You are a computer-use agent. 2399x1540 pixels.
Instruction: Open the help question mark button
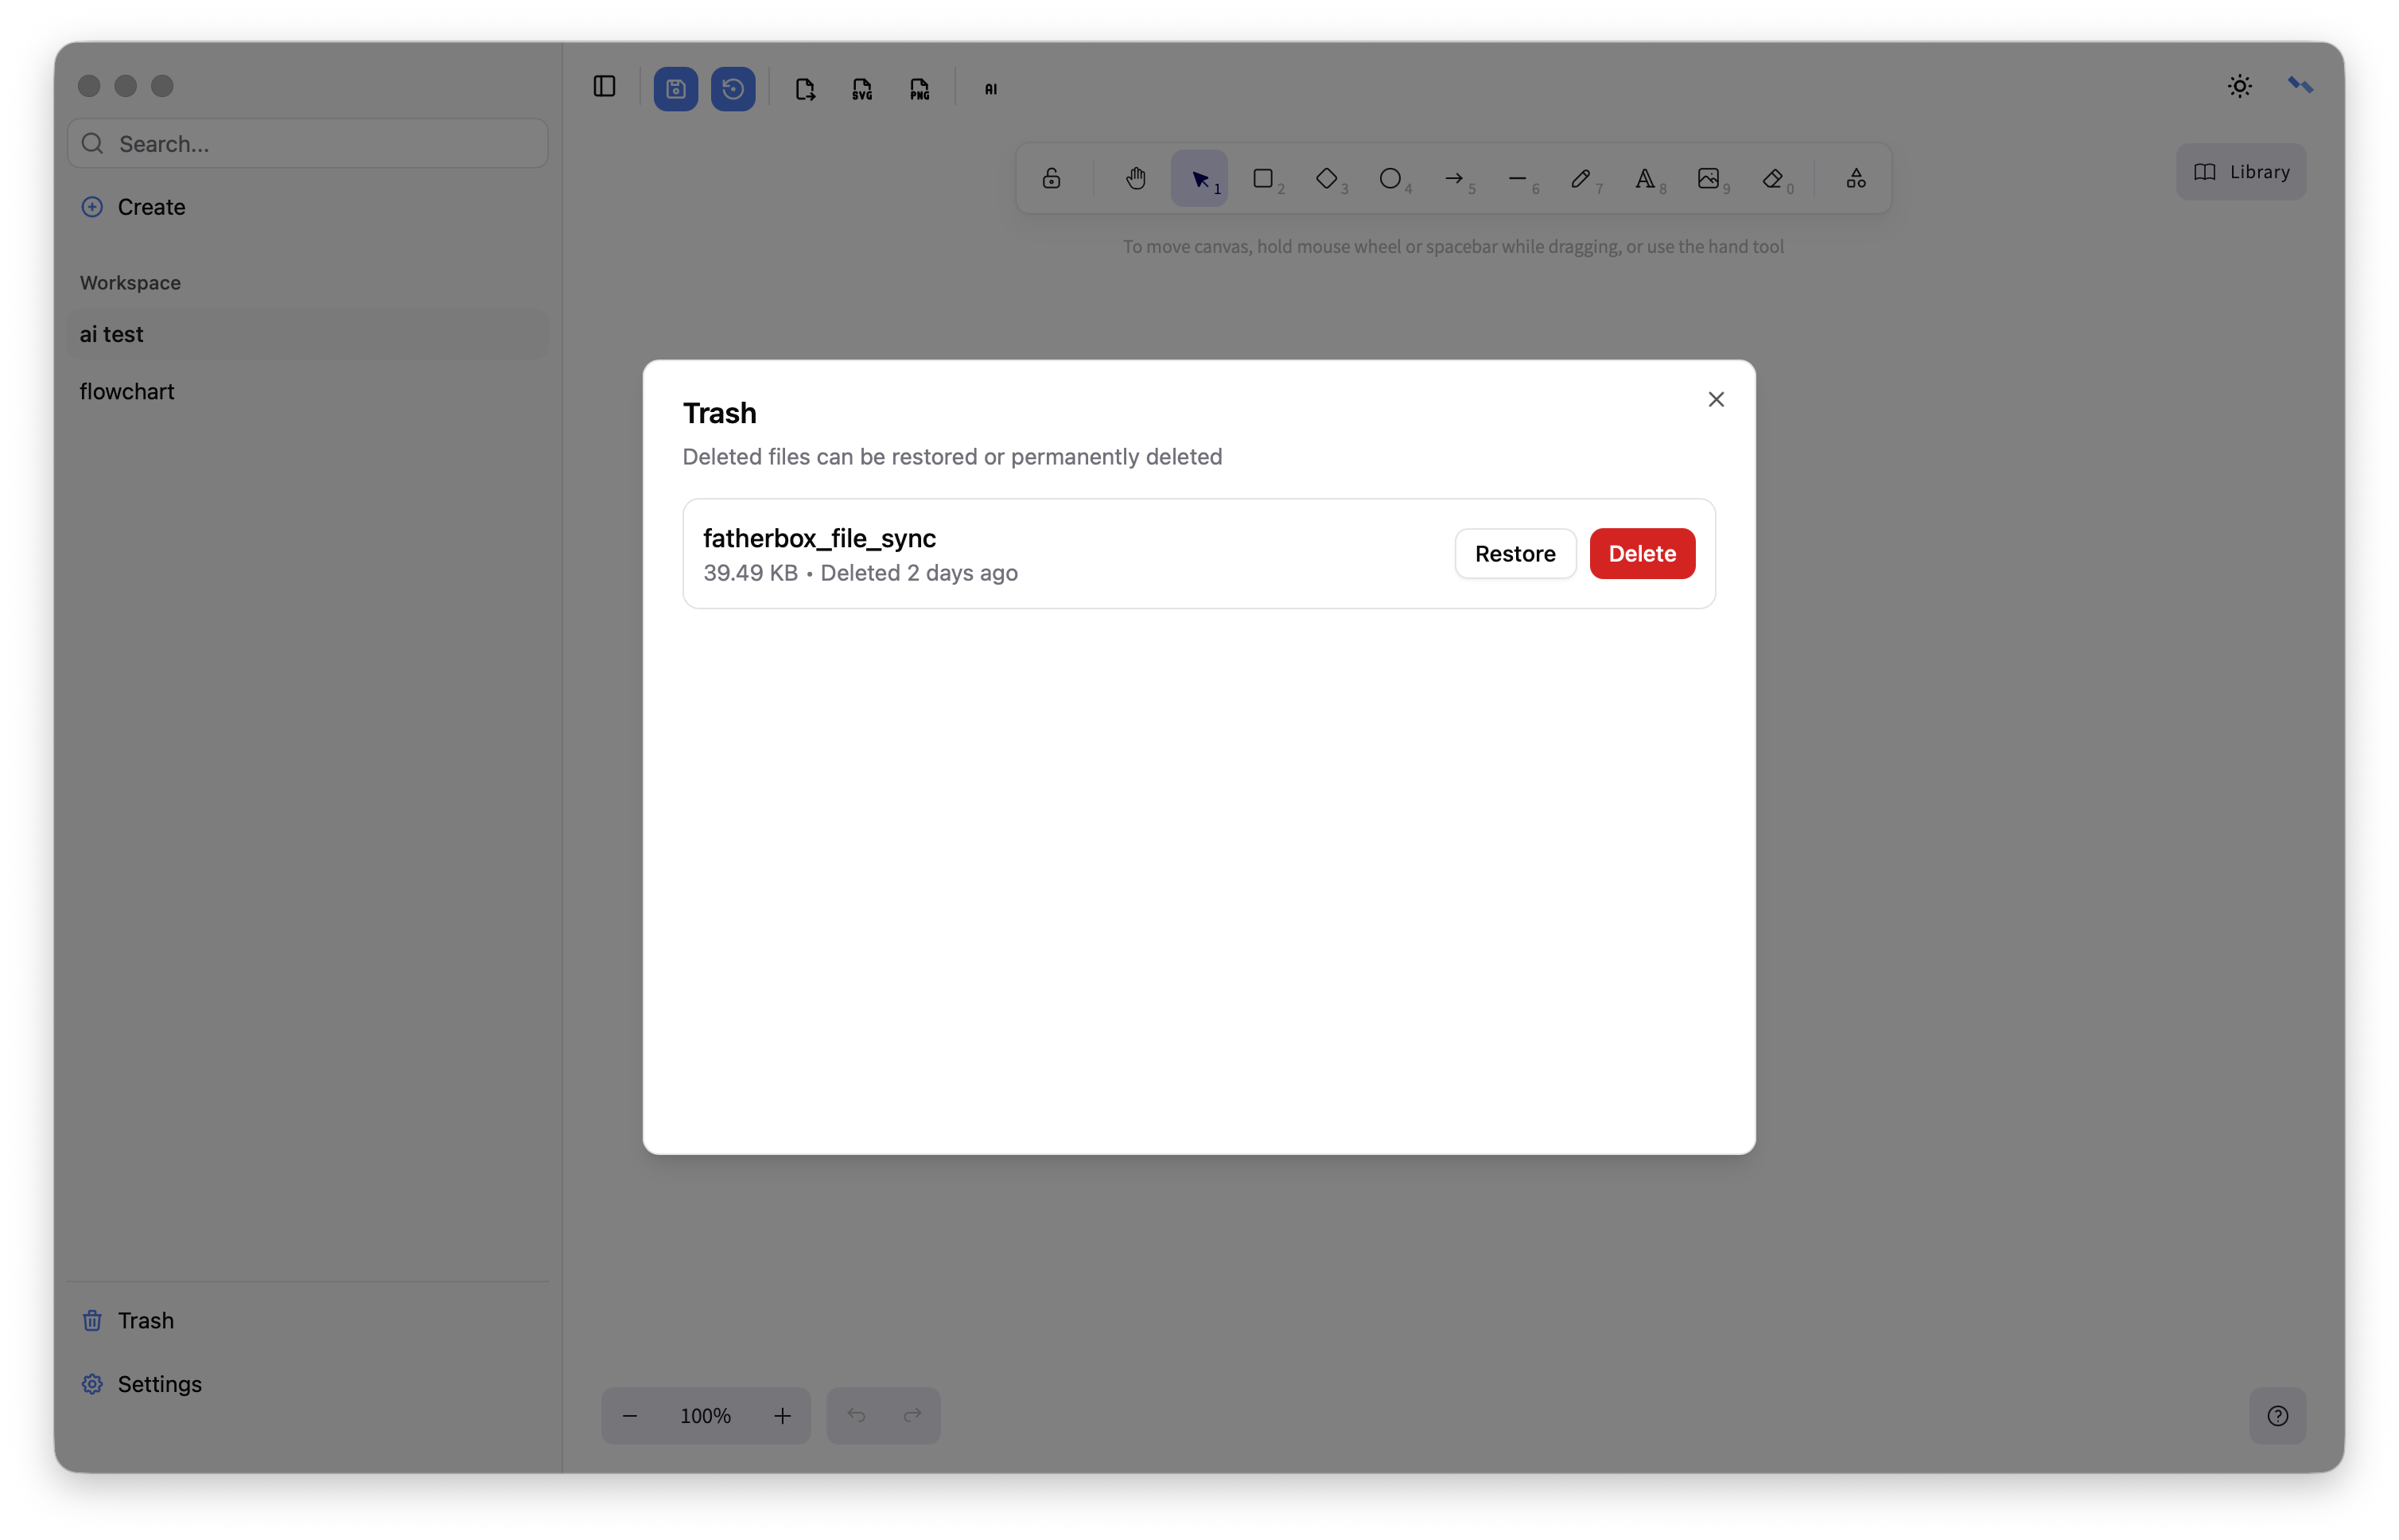2278,1416
